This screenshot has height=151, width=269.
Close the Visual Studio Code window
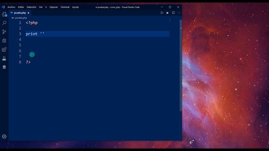178,7
